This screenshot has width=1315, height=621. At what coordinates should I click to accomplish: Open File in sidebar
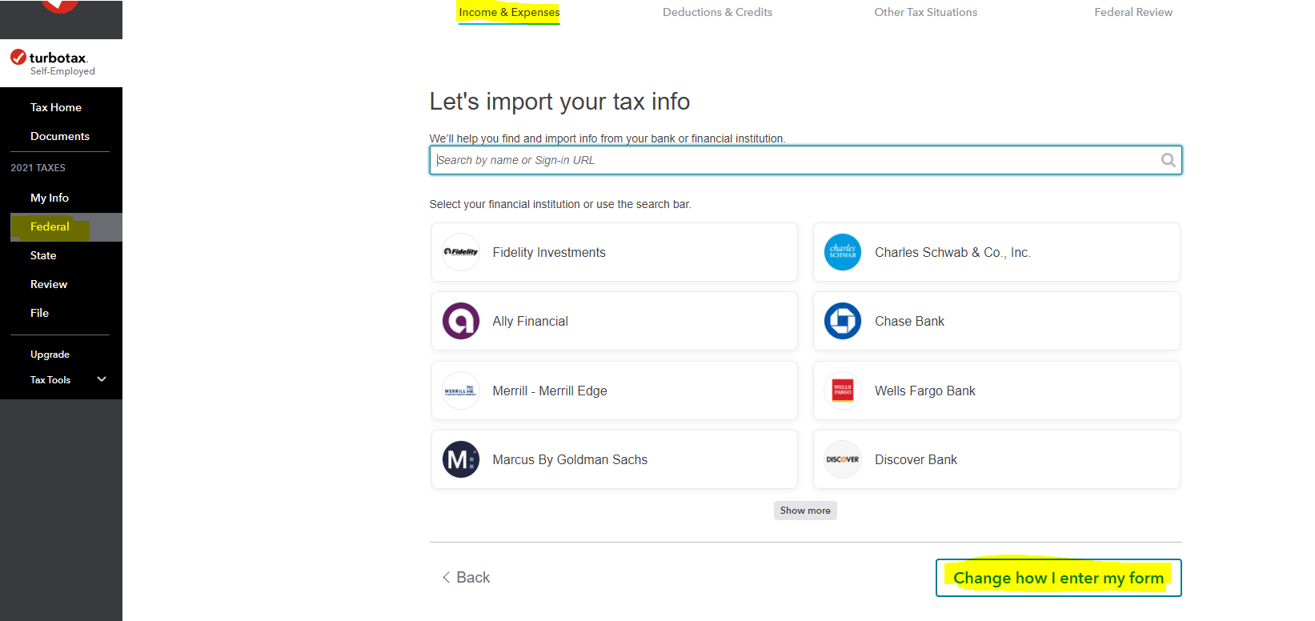click(39, 313)
